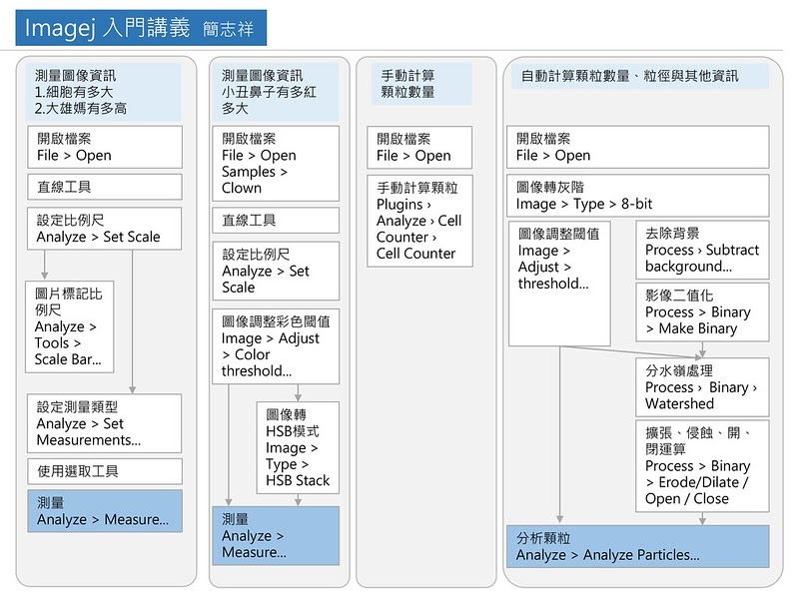
Task: Click the "Plugins > Analyze > Cell Counter" box
Action: [x=419, y=221]
